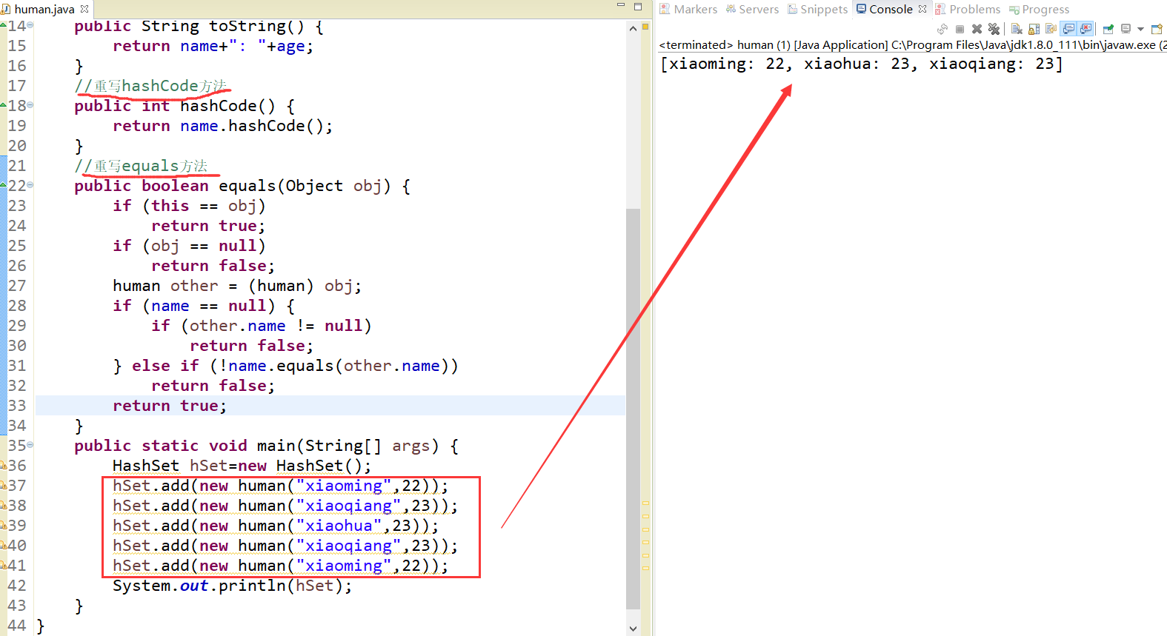Toggle Show Console on standard output change
The height and width of the screenshot is (636, 1167).
click(1068, 29)
